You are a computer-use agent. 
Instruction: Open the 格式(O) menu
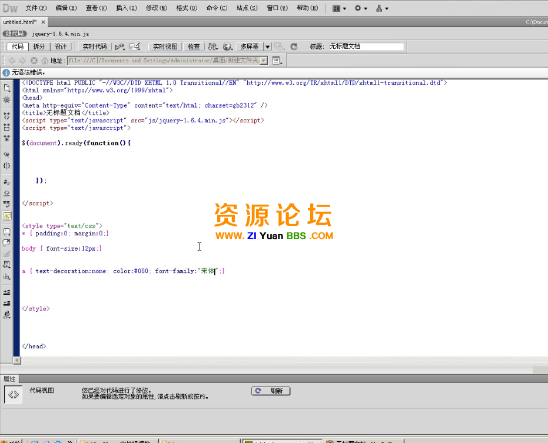coord(187,8)
